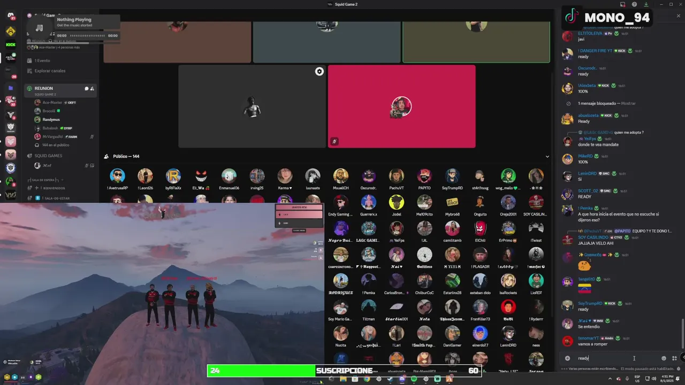Click username SCOTT_02 in chat

(588, 191)
